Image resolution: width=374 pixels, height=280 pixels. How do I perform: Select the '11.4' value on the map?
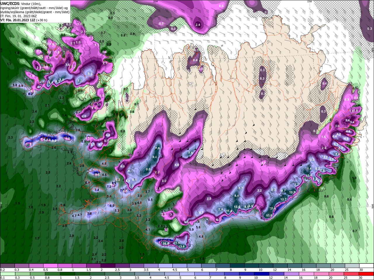click(229, 211)
